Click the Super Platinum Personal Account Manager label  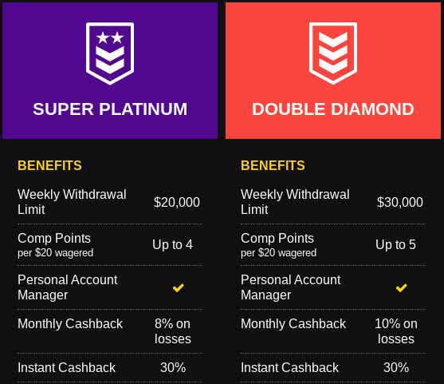68,287
